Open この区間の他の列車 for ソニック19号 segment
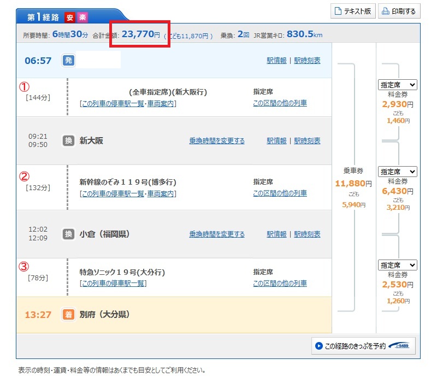This screenshot has width=431, height=377. click(280, 283)
